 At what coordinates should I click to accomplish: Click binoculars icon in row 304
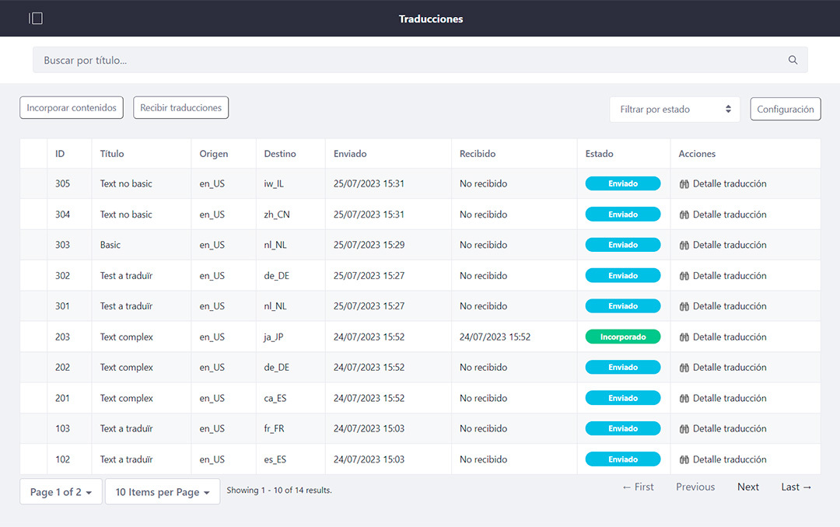point(684,215)
